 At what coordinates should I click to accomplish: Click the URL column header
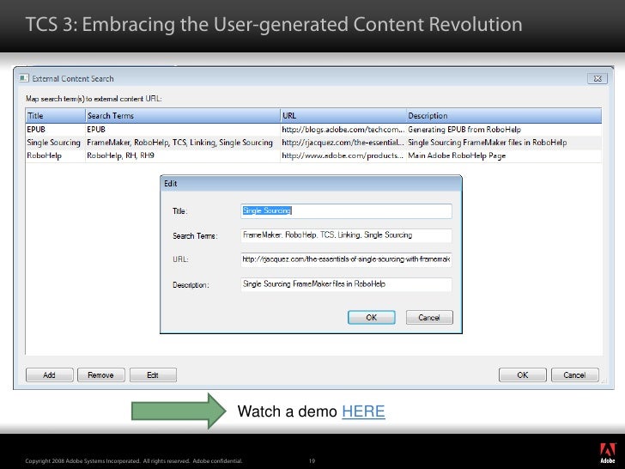click(x=343, y=116)
